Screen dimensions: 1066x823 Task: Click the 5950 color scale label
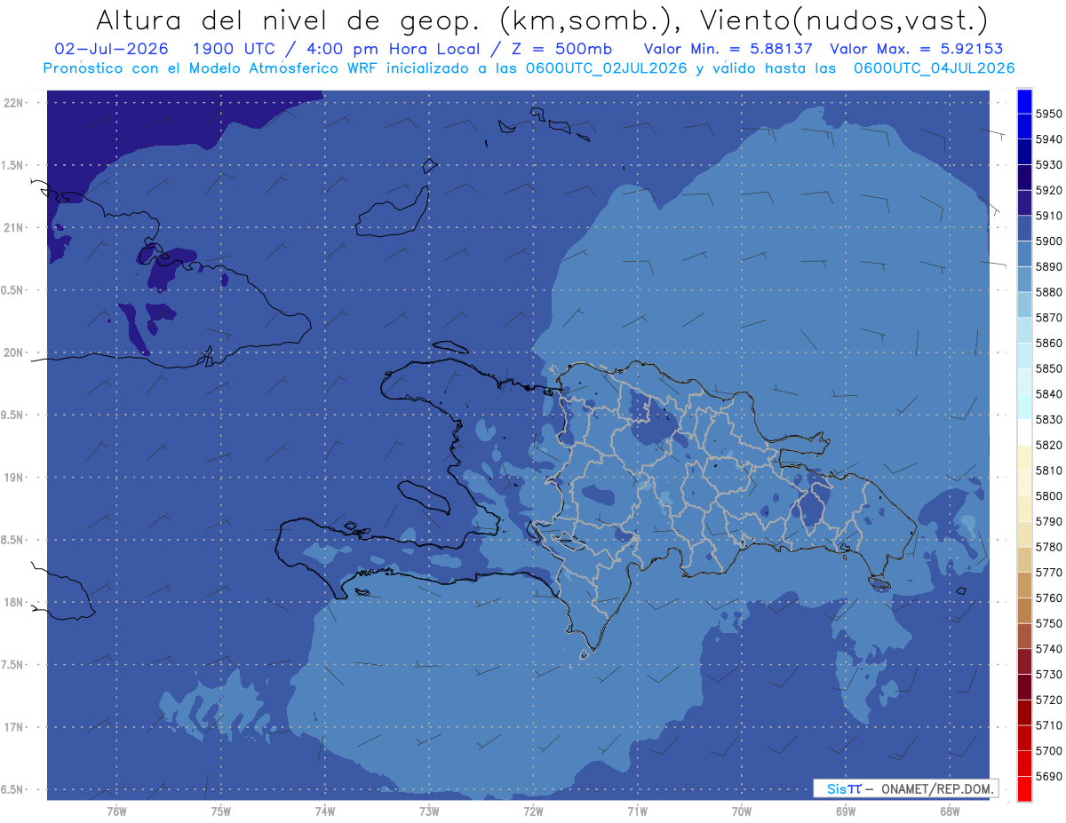tap(1048, 114)
